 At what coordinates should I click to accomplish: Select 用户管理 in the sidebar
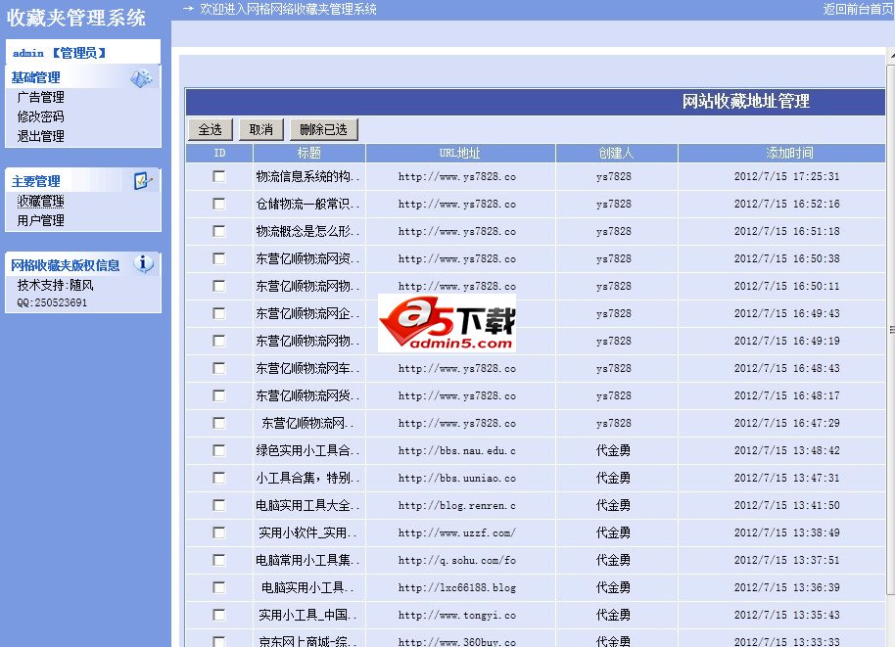pos(39,220)
